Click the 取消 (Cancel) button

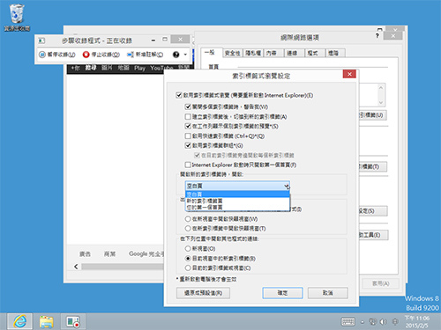[x=328, y=293]
